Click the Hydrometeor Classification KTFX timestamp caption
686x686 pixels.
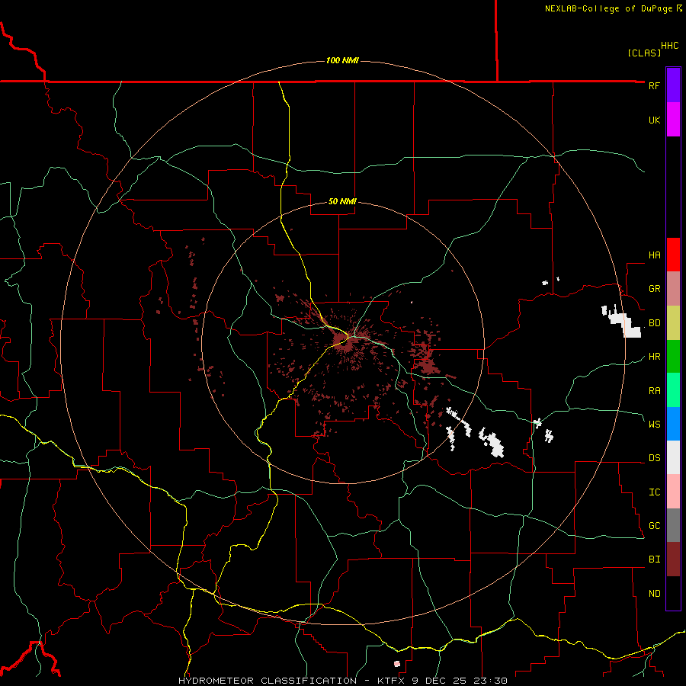(x=342, y=681)
